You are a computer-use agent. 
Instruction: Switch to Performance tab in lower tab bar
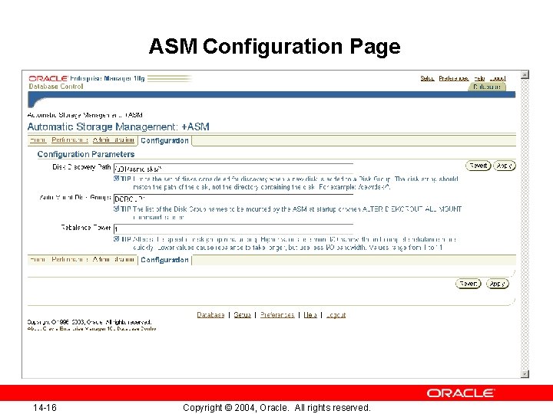tap(69, 259)
